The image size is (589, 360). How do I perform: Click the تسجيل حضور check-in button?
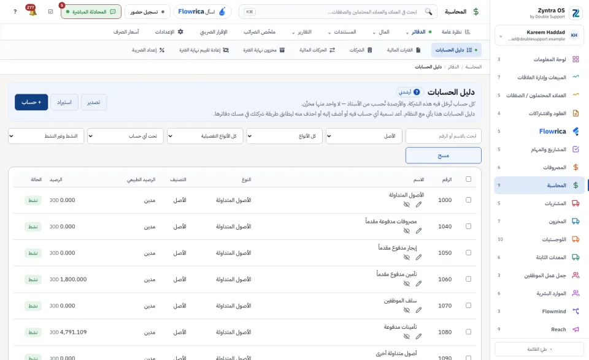pos(147,12)
